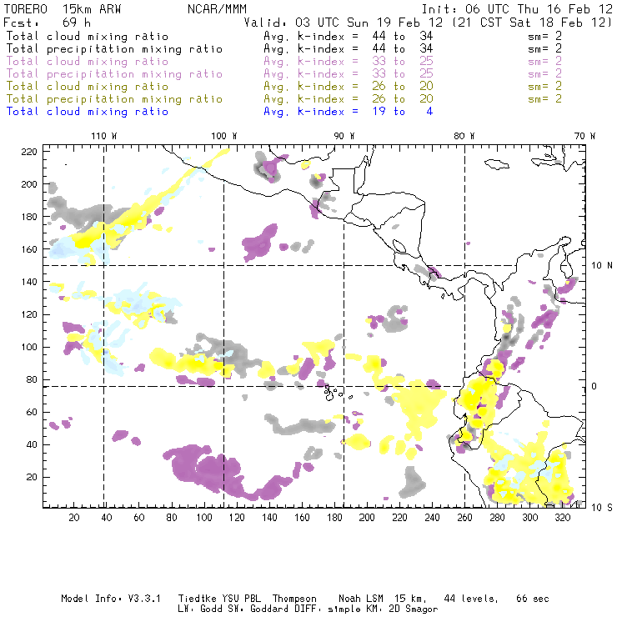Click the '70 W' longitude label
The image size is (617, 617).
pos(584,136)
